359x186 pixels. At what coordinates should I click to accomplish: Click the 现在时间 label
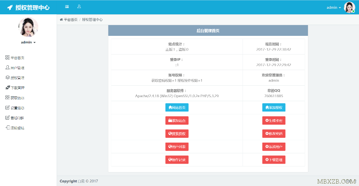click(x=274, y=44)
